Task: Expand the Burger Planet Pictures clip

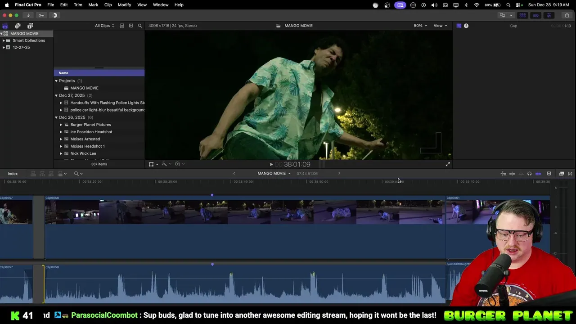Action: click(61, 125)
